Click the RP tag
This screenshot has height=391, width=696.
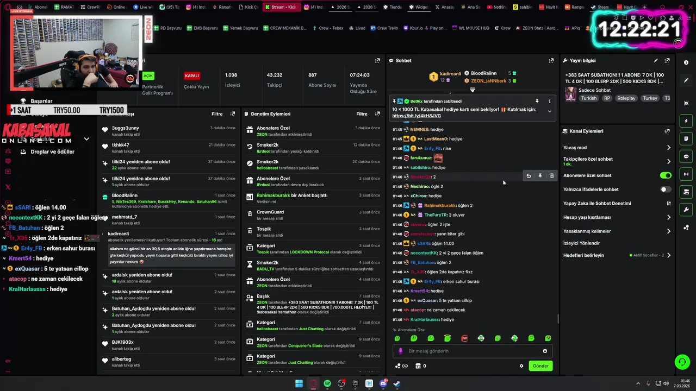pos(607,98)
